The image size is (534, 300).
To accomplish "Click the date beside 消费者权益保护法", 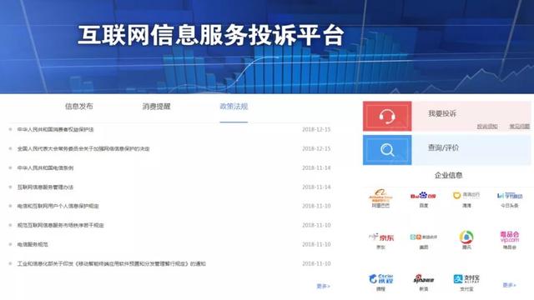I will point(316,130).
